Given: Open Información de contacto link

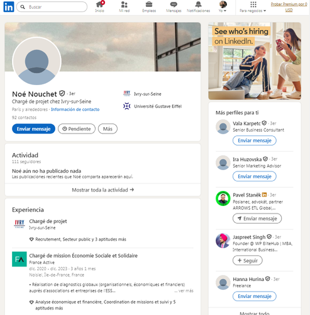Looking at the screenshot, I should [75, 110].
